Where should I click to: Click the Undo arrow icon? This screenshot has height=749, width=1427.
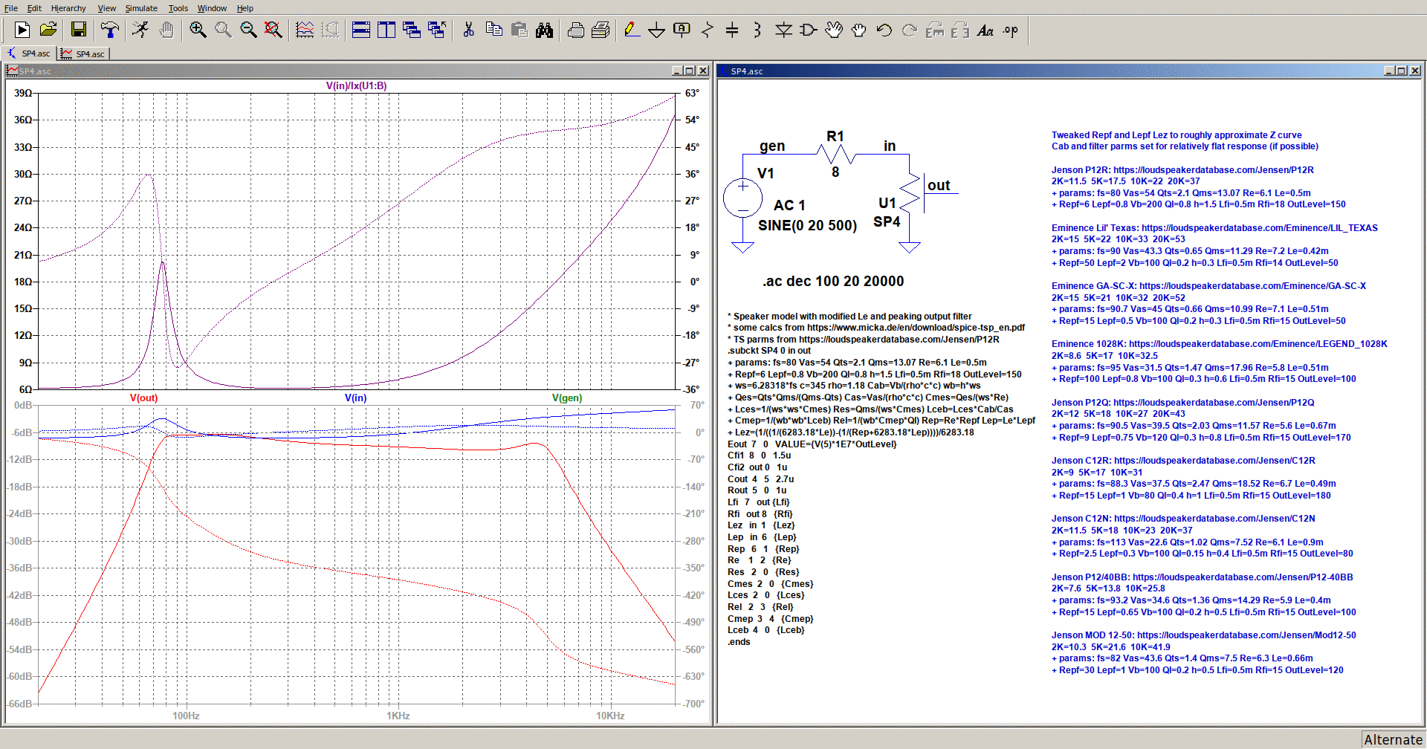884,30
